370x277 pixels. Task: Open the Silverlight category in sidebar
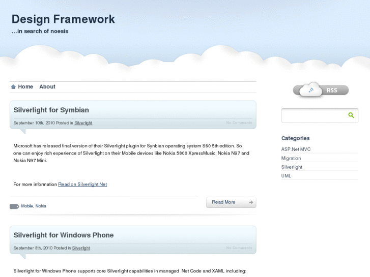pyautogui.click(x=292, y=167)
